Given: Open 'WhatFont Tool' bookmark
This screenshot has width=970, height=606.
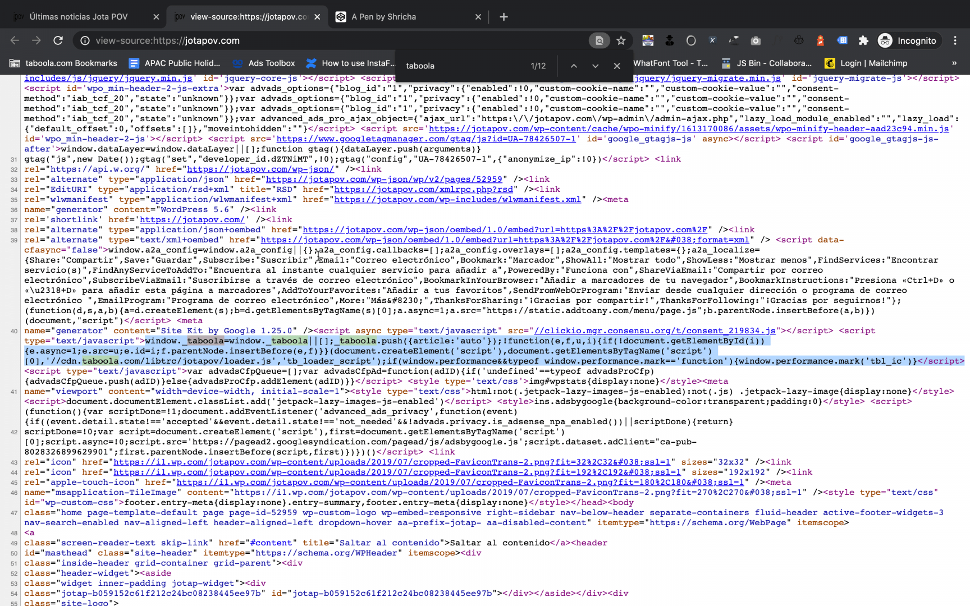Looking at the screenshot, I should pos(671,63).
